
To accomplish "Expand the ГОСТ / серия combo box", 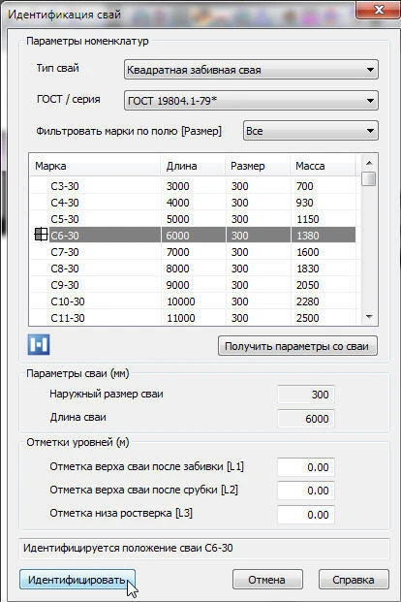I will pos(251,101).
